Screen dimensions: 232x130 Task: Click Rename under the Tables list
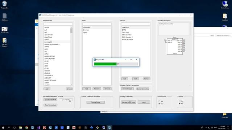click(x=97, y=89)
